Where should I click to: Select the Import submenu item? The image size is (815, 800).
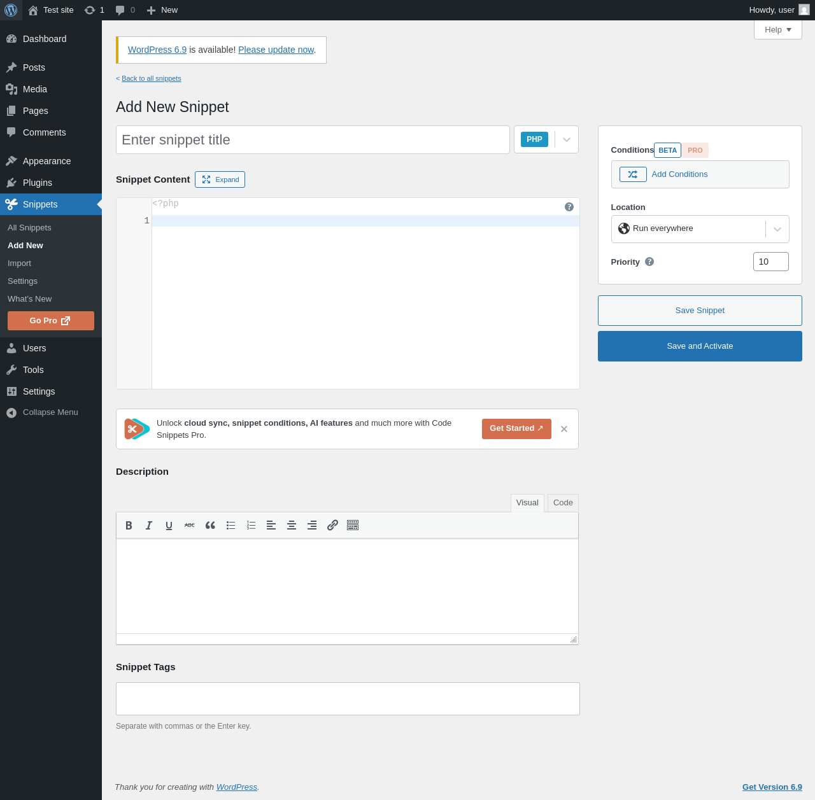pyautogui.click(x=19, y=263)
